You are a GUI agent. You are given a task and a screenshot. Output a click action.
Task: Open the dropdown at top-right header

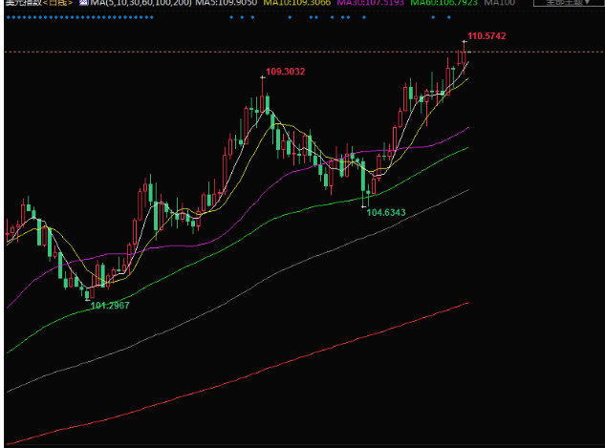[568, 2]
